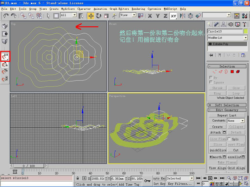Click the Unlink Selection icon
The height and width of the screenshot is (187, 250).
point(31,16)
